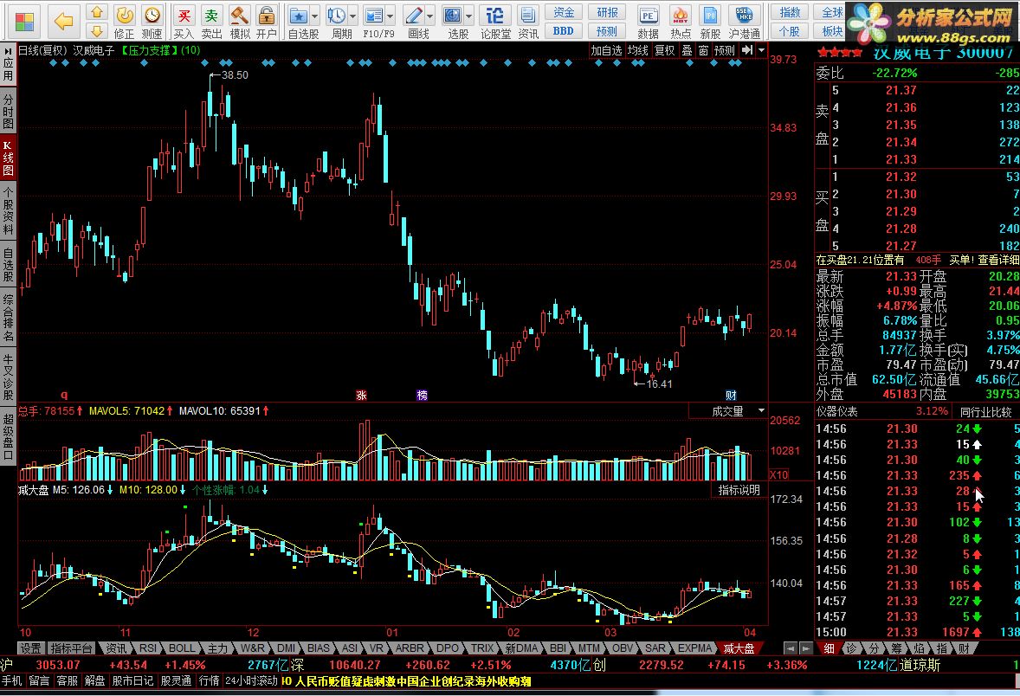The height and width of the screenshot is (696, 1020).
Task: Select the EXPMA indicator tab
Action: tap(694, 648)
